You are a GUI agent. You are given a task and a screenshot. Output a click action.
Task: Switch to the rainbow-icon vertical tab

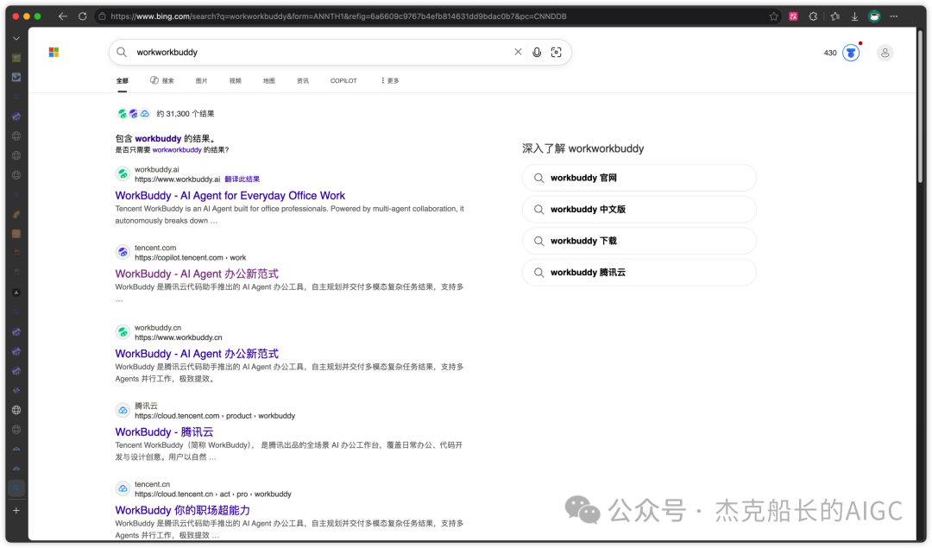click(16, 215)
